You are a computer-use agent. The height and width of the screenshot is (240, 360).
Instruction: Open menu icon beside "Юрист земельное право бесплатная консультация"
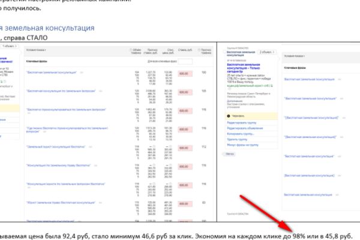(100, 203)
